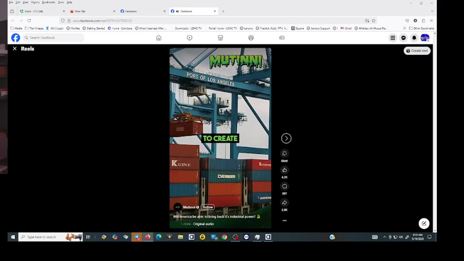Open Messenger from the header
Viewport: 464px width, 261px height.
(x=403, y=38)
